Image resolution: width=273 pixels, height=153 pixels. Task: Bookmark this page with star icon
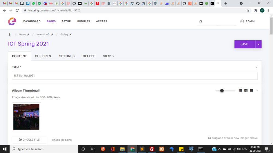pos(248,10)
